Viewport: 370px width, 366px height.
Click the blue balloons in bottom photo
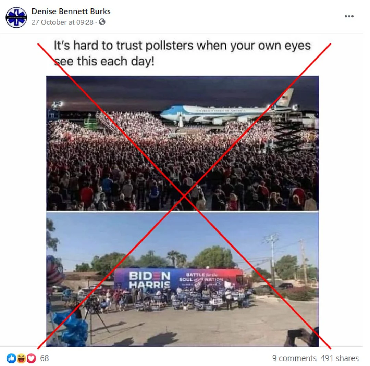pyautogui.click(x=71, y=328)
